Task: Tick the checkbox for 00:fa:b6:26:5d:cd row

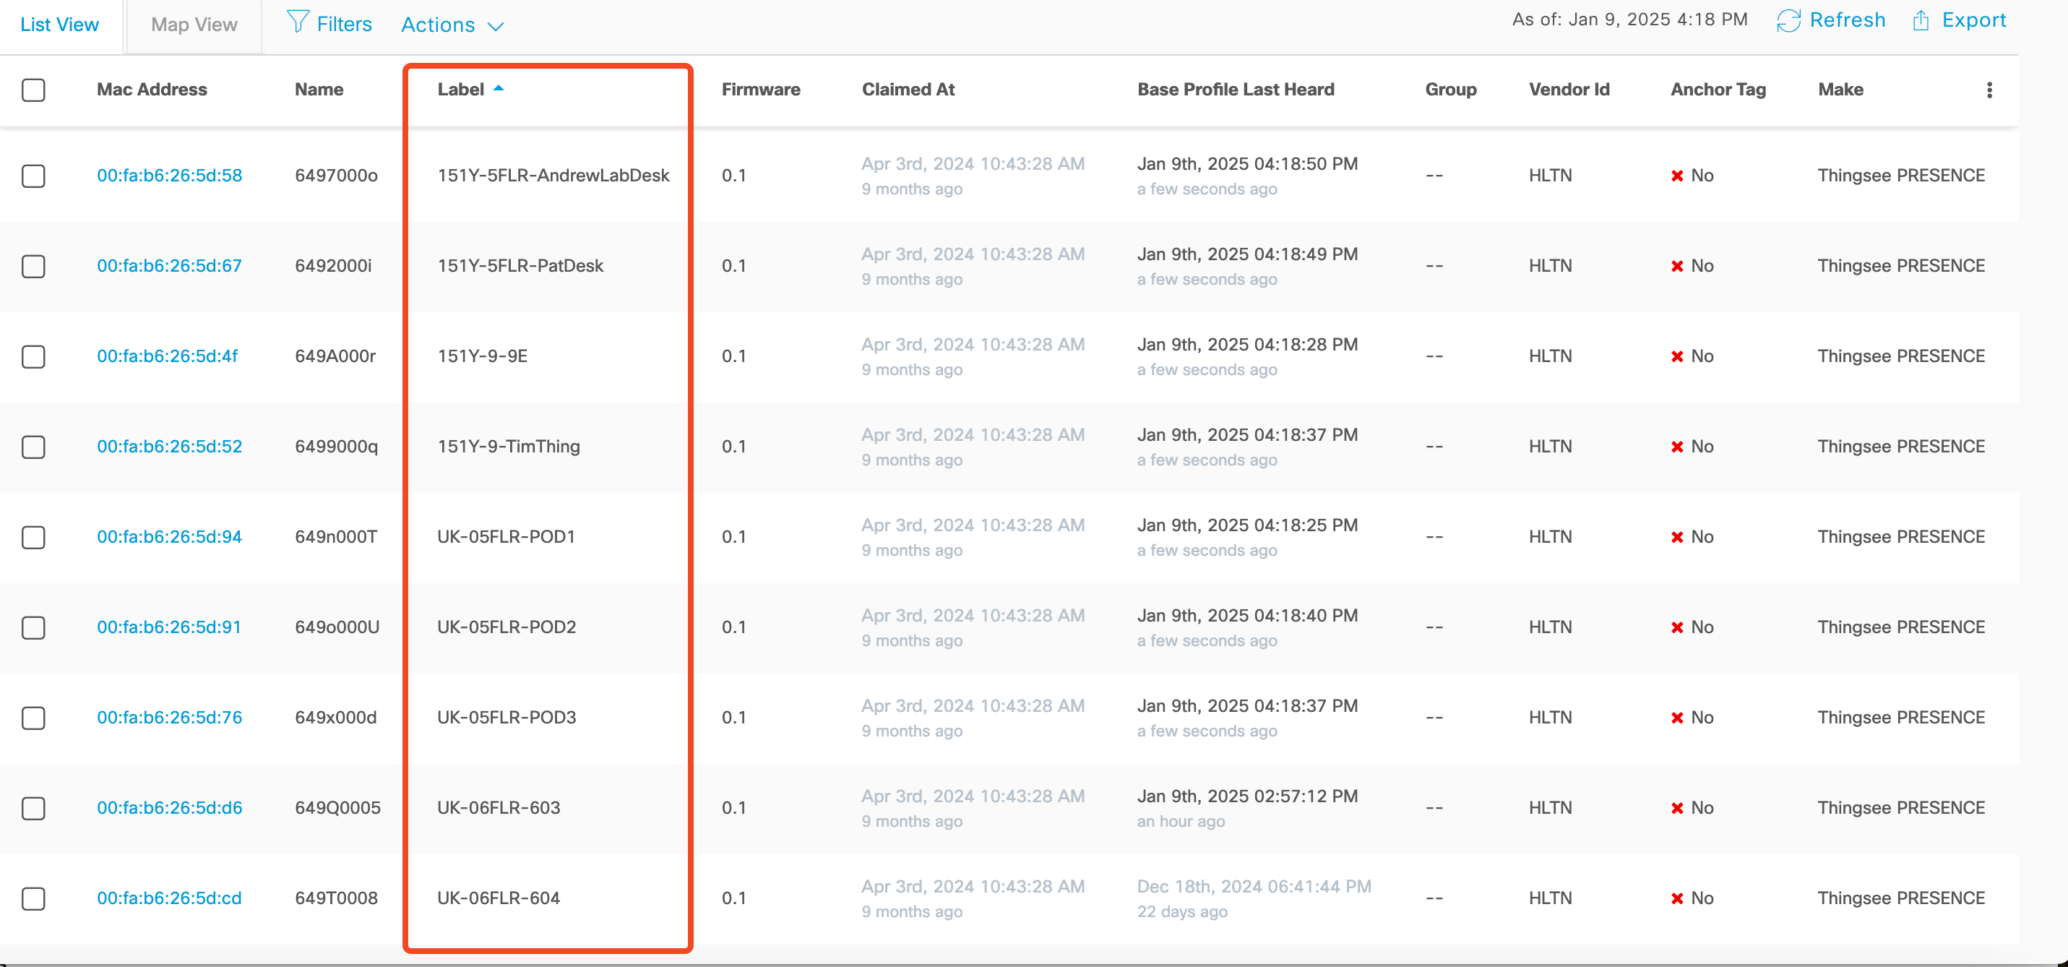Action: 33,899
